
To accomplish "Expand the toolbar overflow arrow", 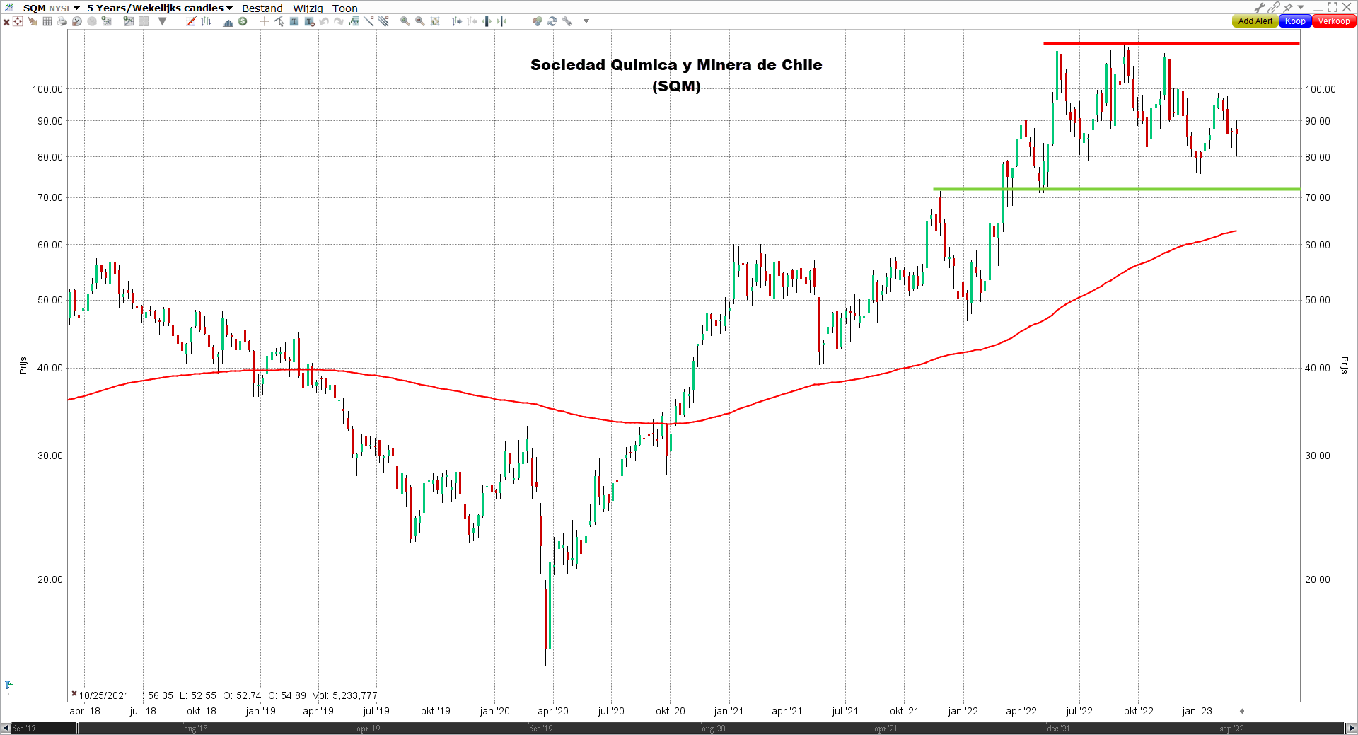I will pyautogui.click(x=586, y=21).
